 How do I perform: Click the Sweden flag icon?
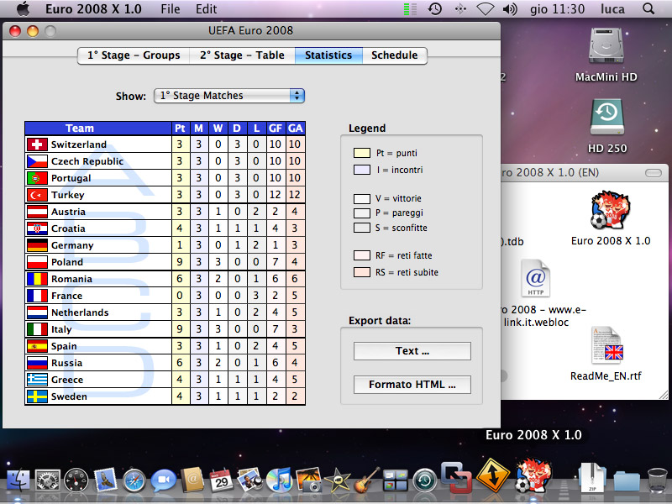[37, 396]
